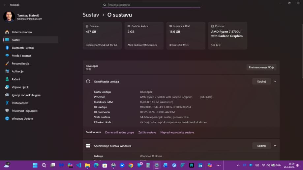Open the Pohrana 477 GB card
303x170 pixels.
tap(102, 36)
